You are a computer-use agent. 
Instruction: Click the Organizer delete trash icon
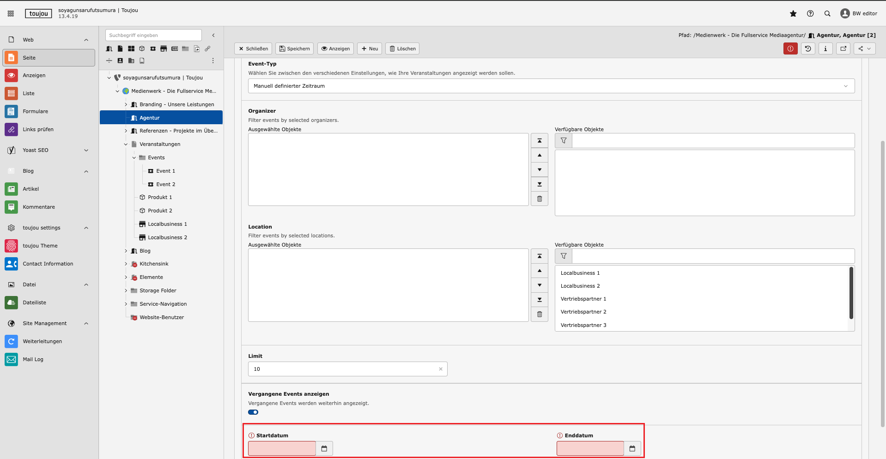click(539, 199)
